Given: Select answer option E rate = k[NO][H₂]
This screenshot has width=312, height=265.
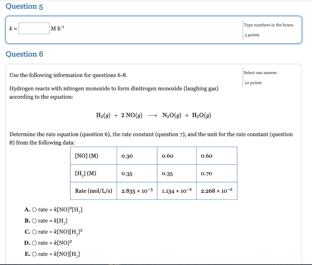Looking at the screenshot, I should coord(34,254).
